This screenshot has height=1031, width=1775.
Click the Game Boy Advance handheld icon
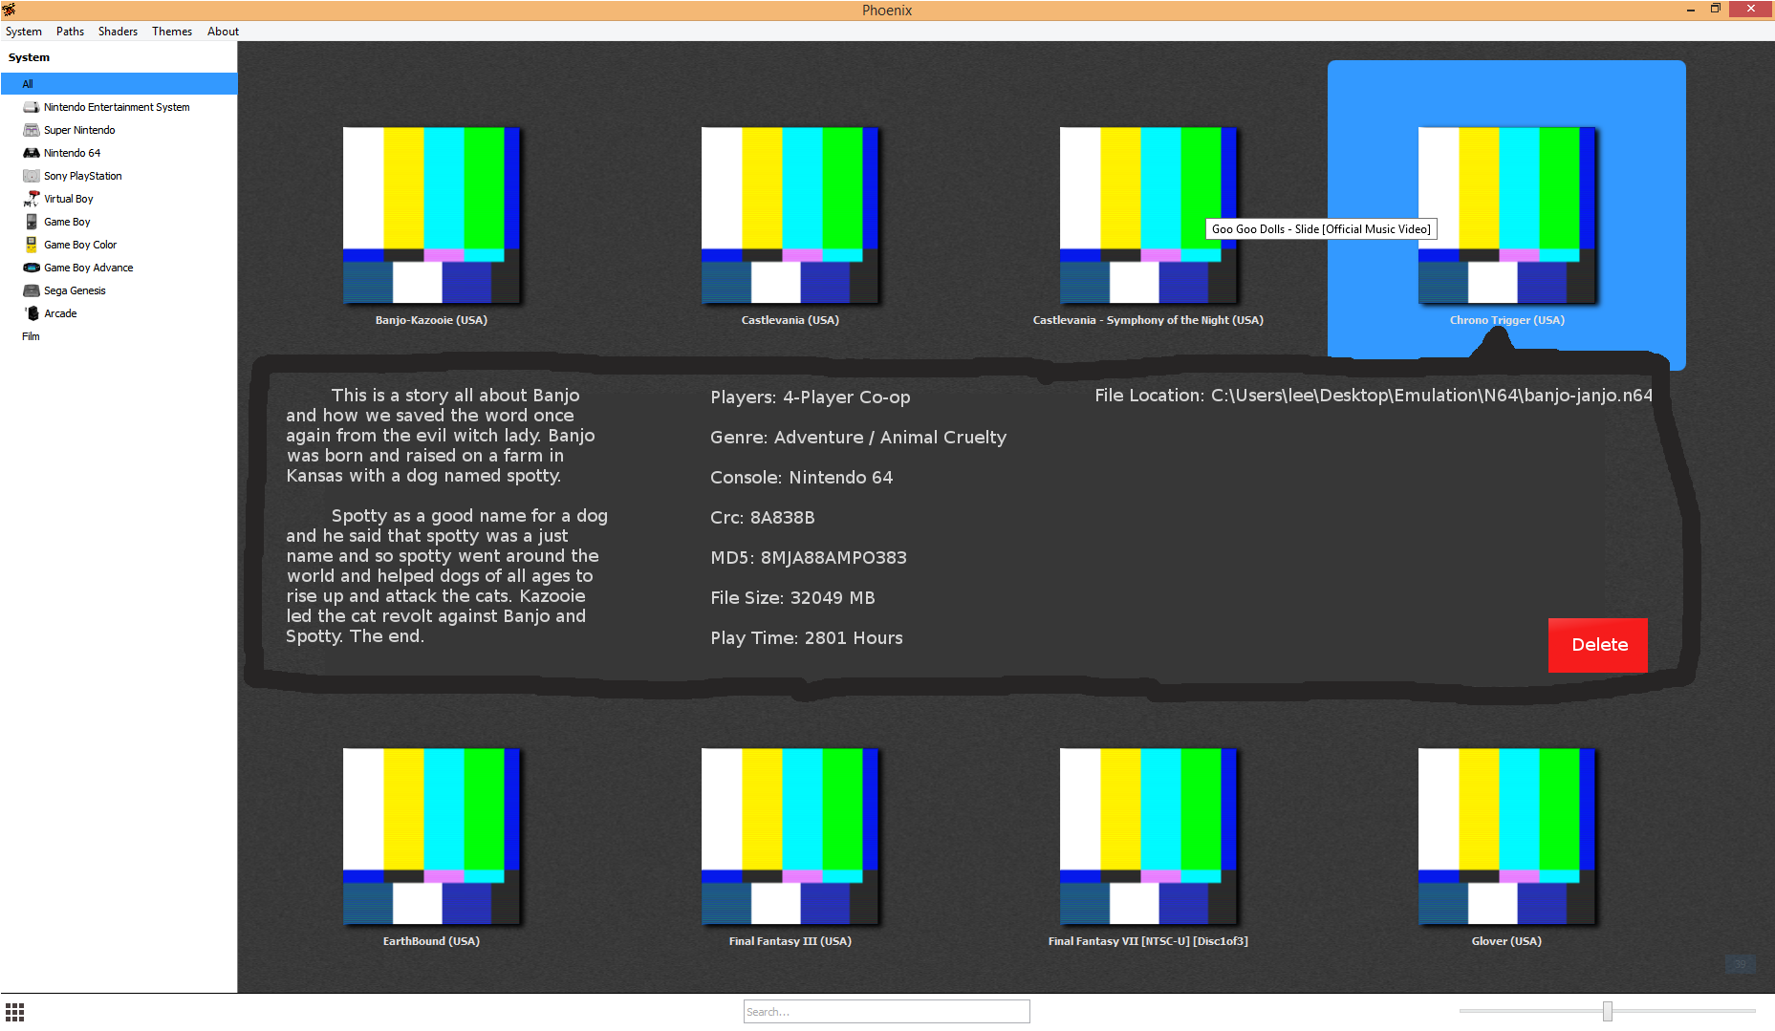tap(32, 268)
